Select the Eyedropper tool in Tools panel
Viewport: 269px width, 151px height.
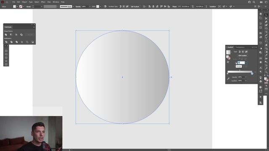266,55
